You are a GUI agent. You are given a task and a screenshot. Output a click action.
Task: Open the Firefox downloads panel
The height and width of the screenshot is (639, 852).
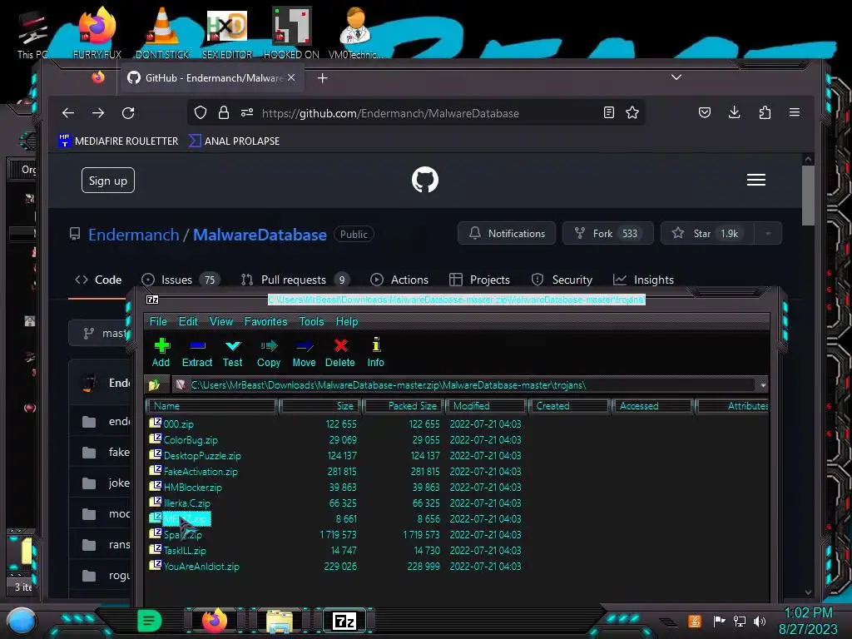pos(735,112)
